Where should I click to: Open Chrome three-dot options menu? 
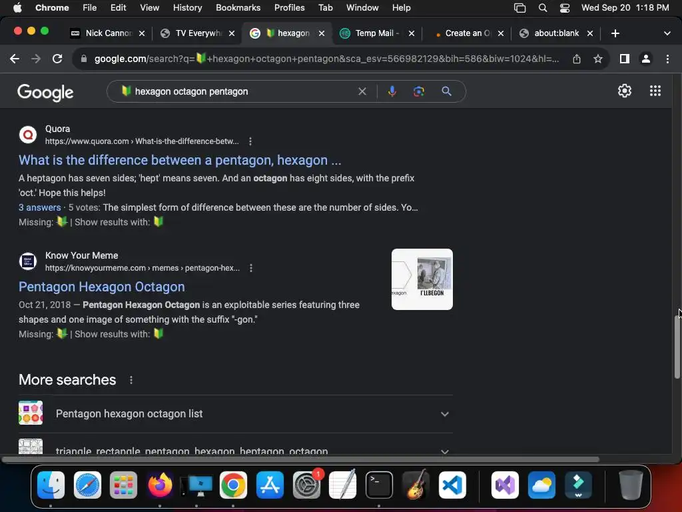click(667, 59)
